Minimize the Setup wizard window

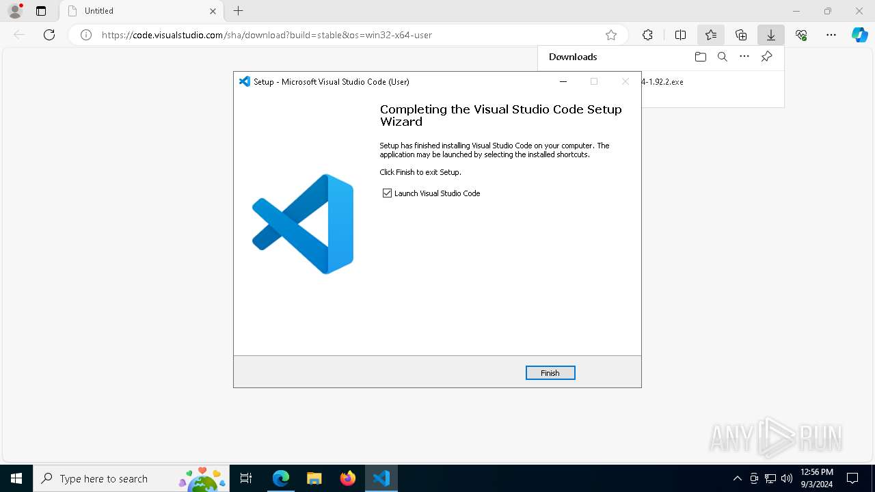point(563,81)
